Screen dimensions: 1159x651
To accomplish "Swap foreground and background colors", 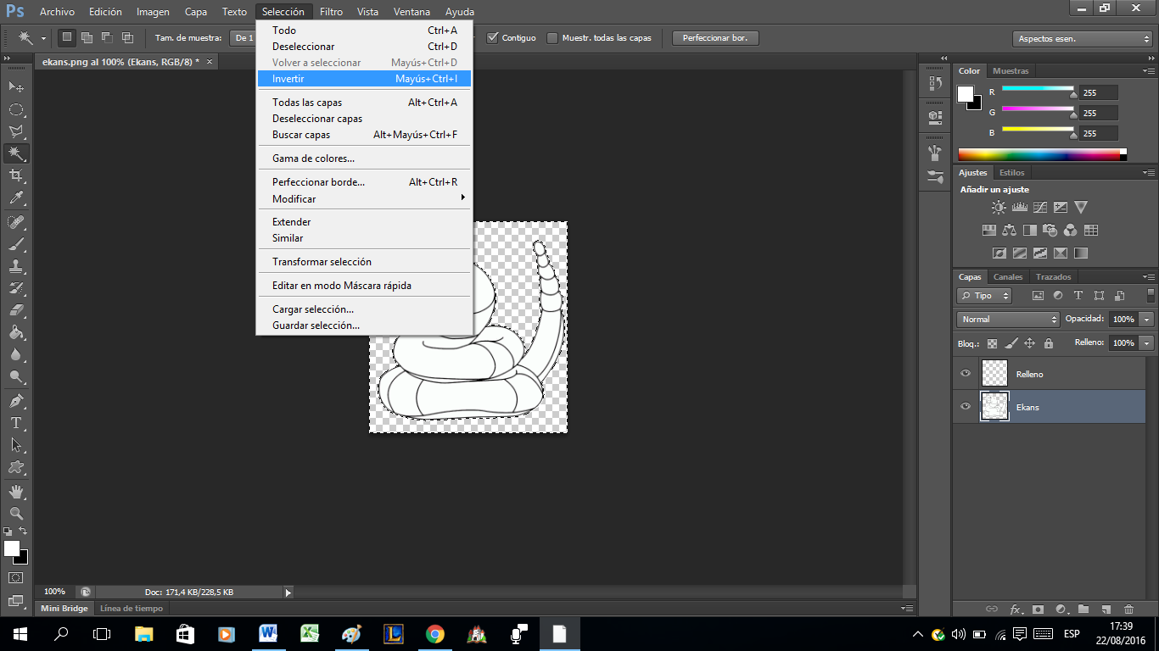I will pyautogui.click(x=24, y=531).
